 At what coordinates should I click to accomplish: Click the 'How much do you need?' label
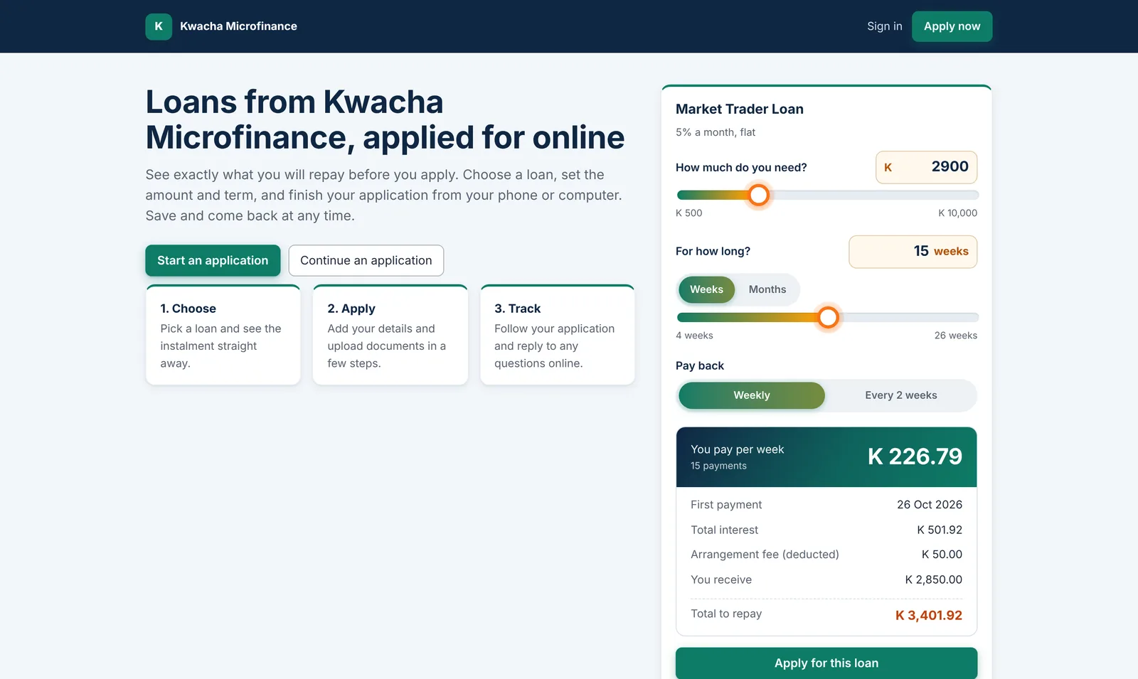[x=741, y=168]
